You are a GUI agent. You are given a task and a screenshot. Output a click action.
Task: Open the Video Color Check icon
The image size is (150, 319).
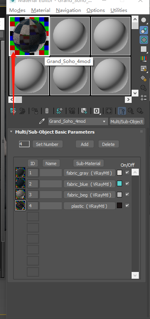144,59
